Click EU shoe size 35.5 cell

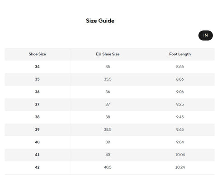108,79
